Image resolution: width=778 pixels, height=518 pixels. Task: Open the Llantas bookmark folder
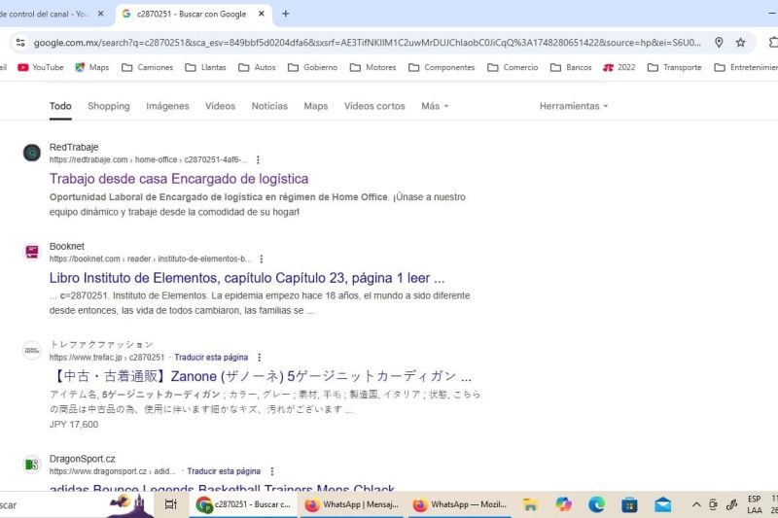tap(205, 67)
